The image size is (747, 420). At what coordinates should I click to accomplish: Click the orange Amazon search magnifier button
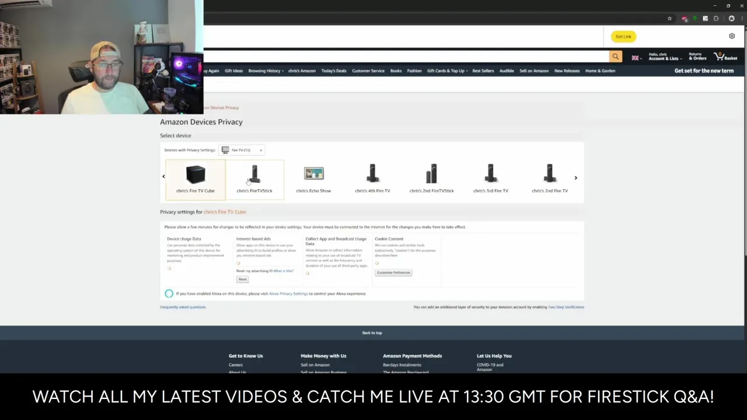[x=616, y=57]
